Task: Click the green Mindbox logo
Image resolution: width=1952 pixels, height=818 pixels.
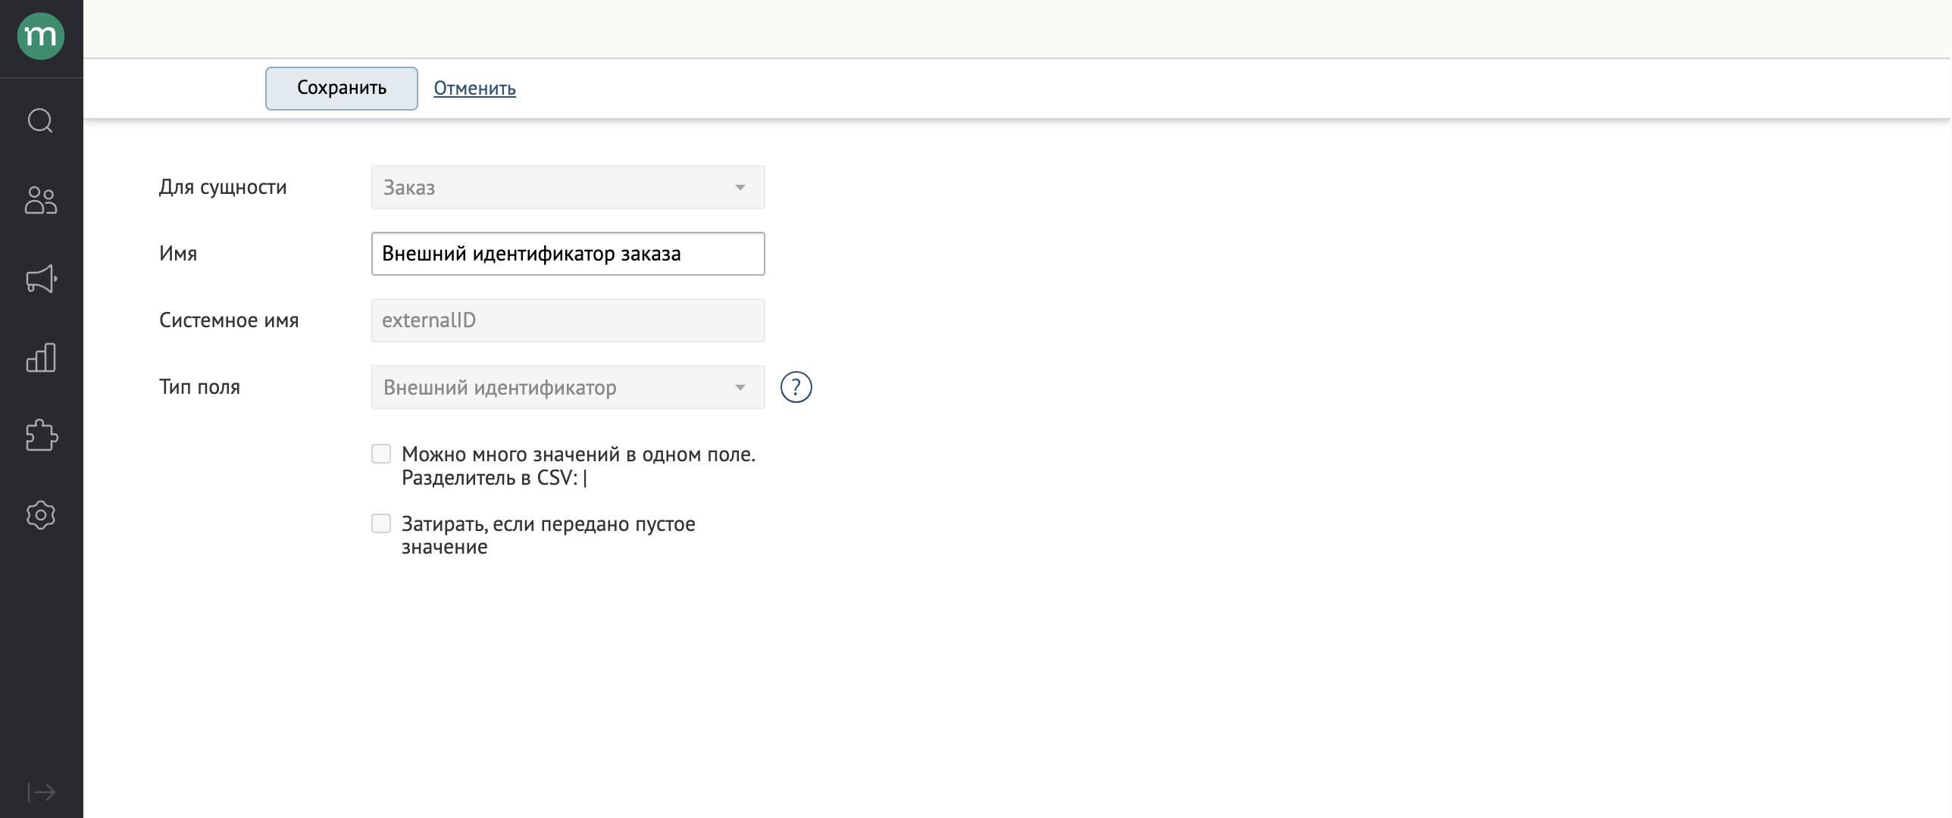Action: pos(41,36)
